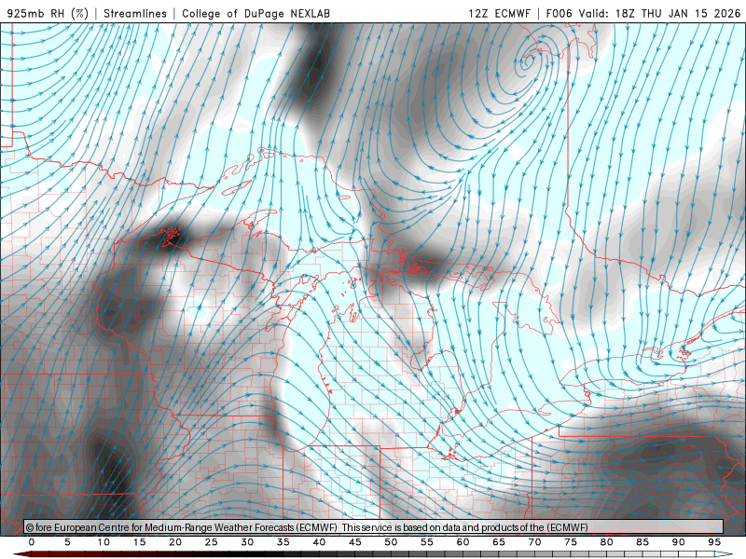Click the '12Z ECMWF' model run label
The width and height of the screenshot is (746, 559).
499,13
